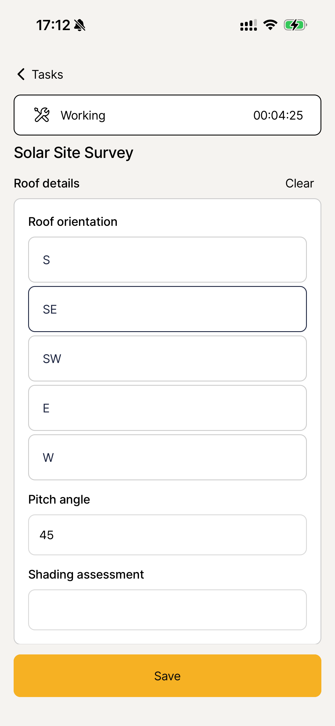Pick the E roof orientation option
The width and height of the screenshot is (335, 726).
(x=167, y=408)
